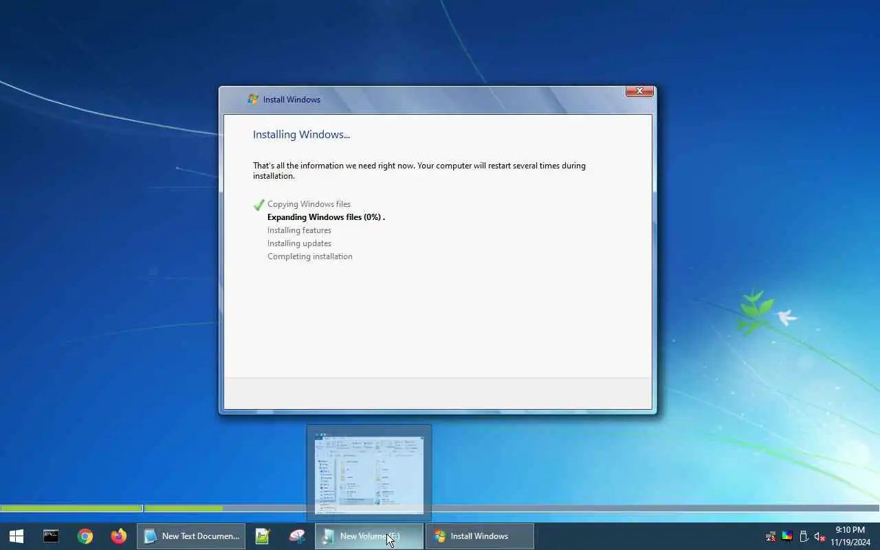Viewport: 880px width, 550px height.
Task: Open the colorful display tray icon
Action: click(787, 536)
